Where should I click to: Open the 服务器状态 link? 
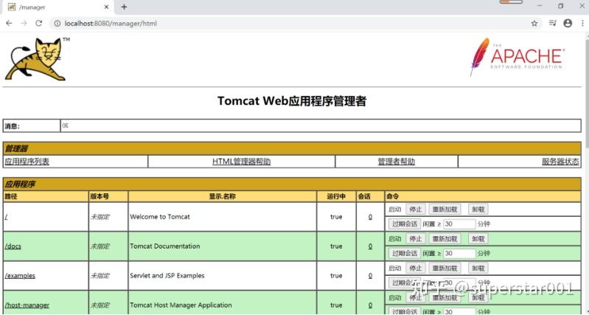pyautogui.click(x=560, y=162)
